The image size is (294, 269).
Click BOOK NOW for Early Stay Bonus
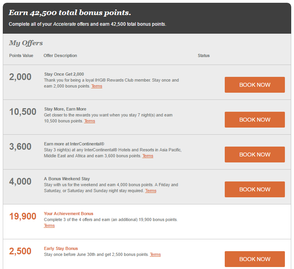[x=254, y=259]
